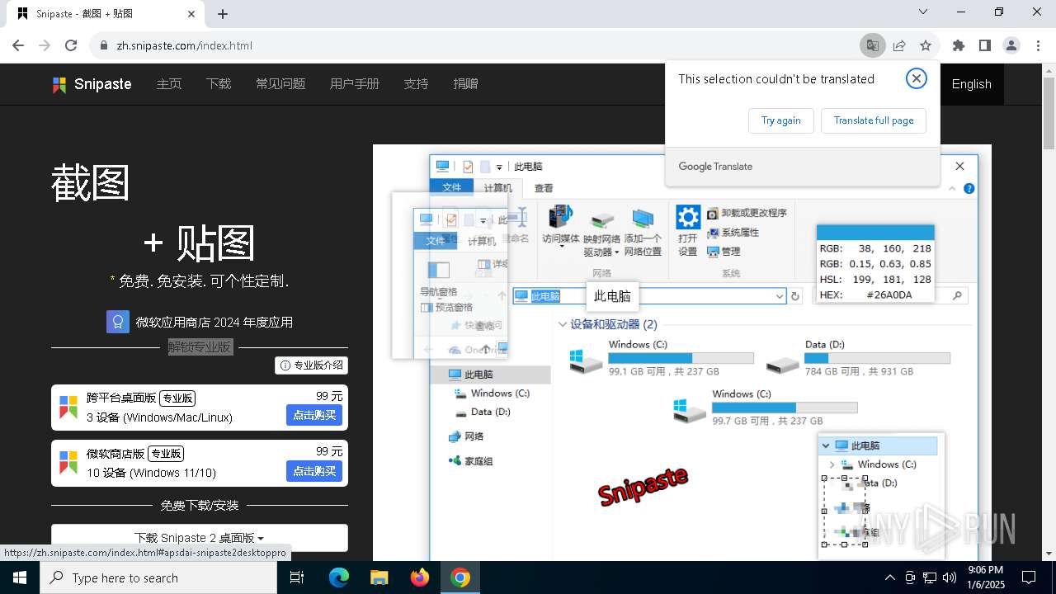The image size is (1056, 594).
Task: Click the Chrome icon in taskbar
Action: (460, 577)
